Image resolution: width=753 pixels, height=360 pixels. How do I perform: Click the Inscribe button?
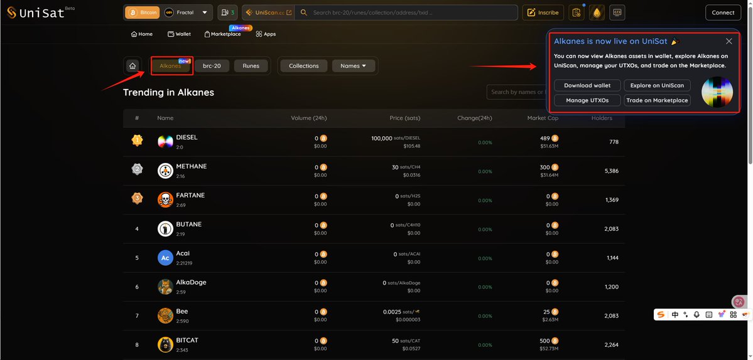click(543, 13)
